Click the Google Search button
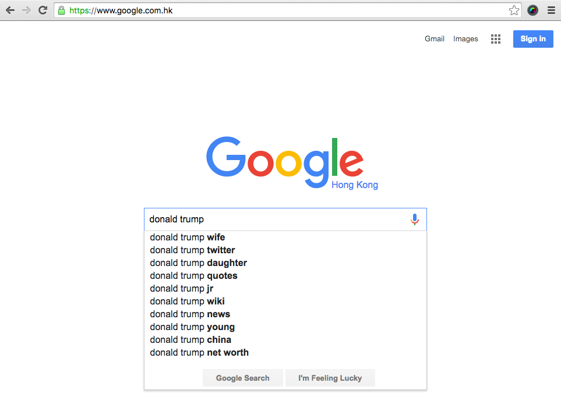The width and height of the screenshot is (561, 397). [x=242, y=378]
